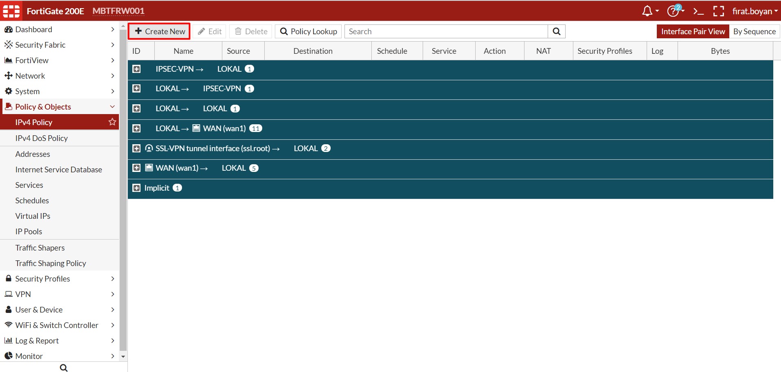The image size is (781, 372).
Task: Open Internet Service Database
Action: [x=59, y=169]
